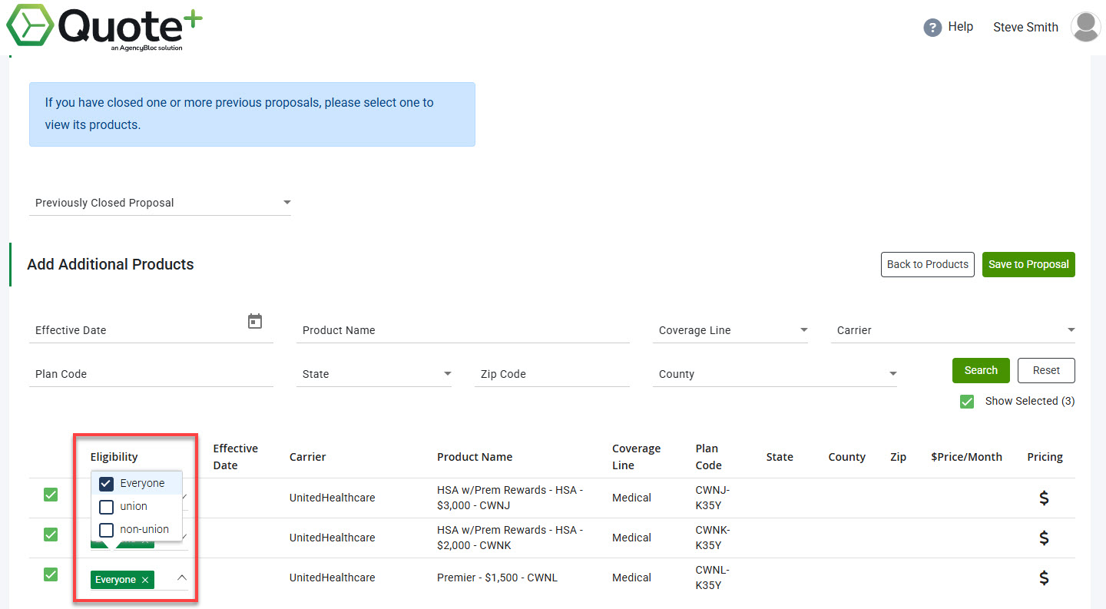This screenshot has width=1106, height=609.
Task: Open the Help question mark icon
Action: [x=932, y=27]
